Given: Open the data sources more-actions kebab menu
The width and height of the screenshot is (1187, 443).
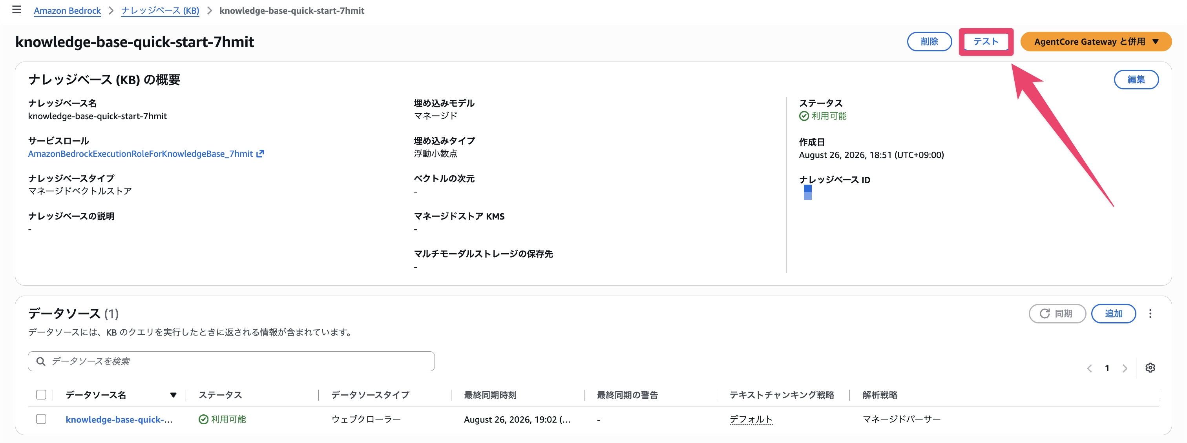Looking at the screenshot, I should coord(1150,313).
